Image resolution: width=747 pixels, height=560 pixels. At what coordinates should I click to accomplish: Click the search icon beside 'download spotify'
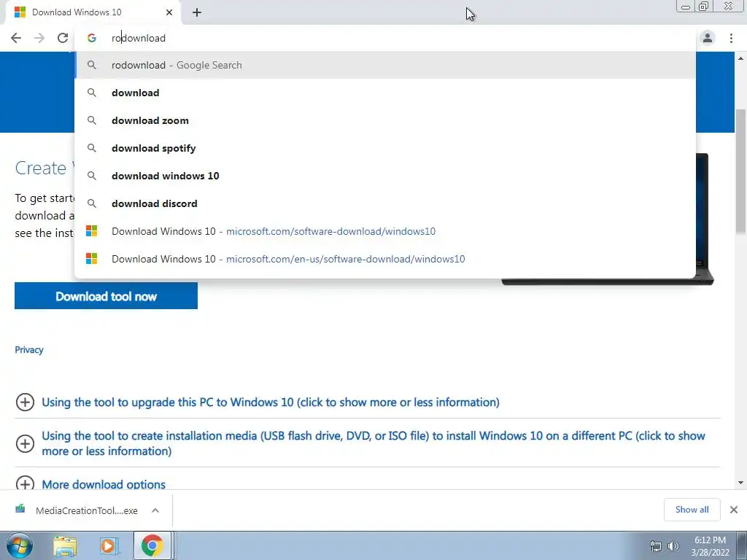(x=91, y=148)
